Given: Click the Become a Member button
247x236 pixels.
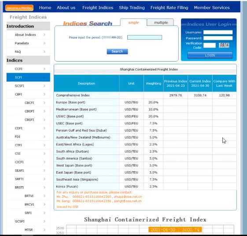Looking at the screenshot, I should point(19,8).
